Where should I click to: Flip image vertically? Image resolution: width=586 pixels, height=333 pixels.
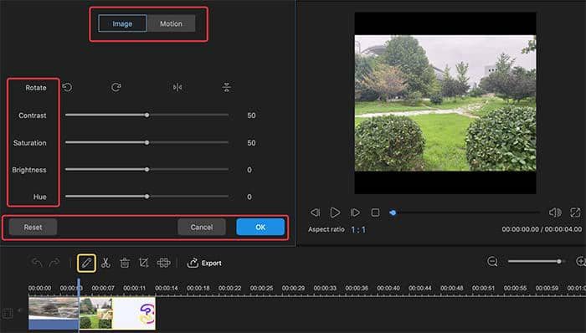[x=227, y=87]
